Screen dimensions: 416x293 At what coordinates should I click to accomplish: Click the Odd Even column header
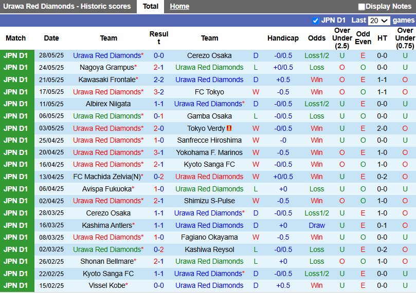tap(363, 38)
